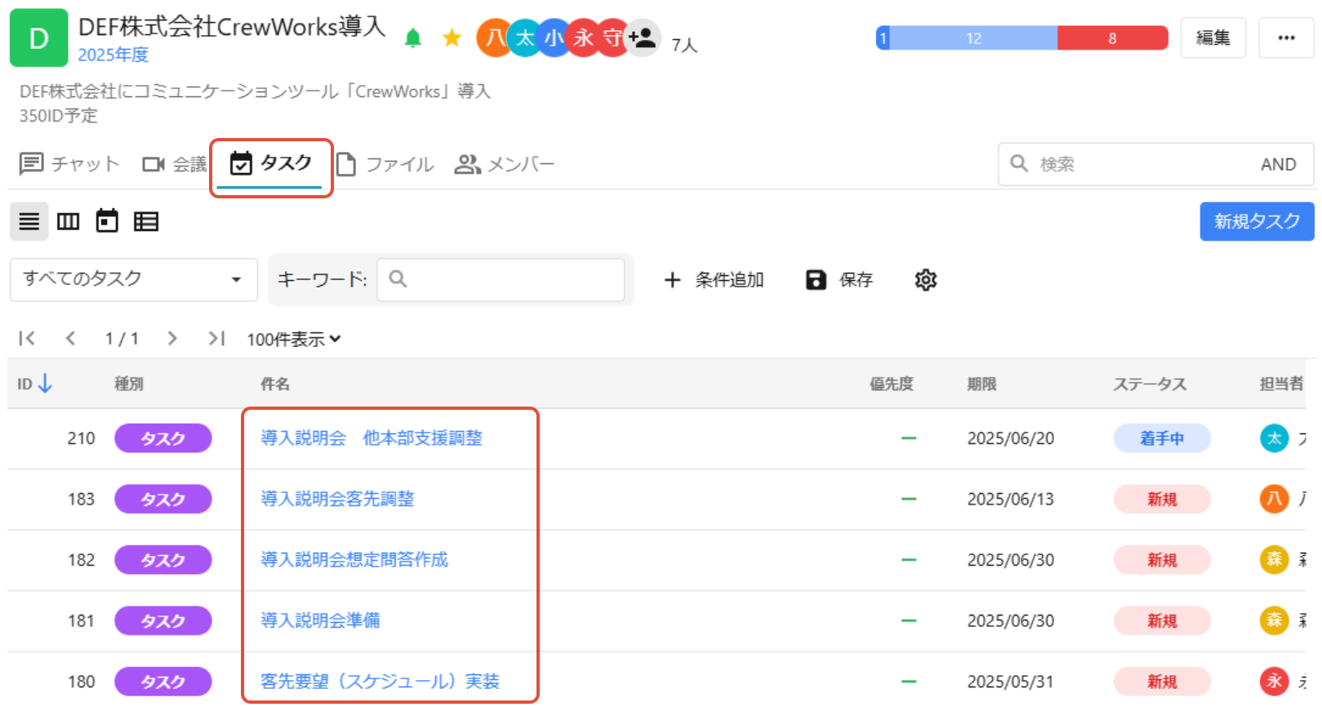
Task: Click the blue 小 member avatar in the header
Action: coord(554,38)
